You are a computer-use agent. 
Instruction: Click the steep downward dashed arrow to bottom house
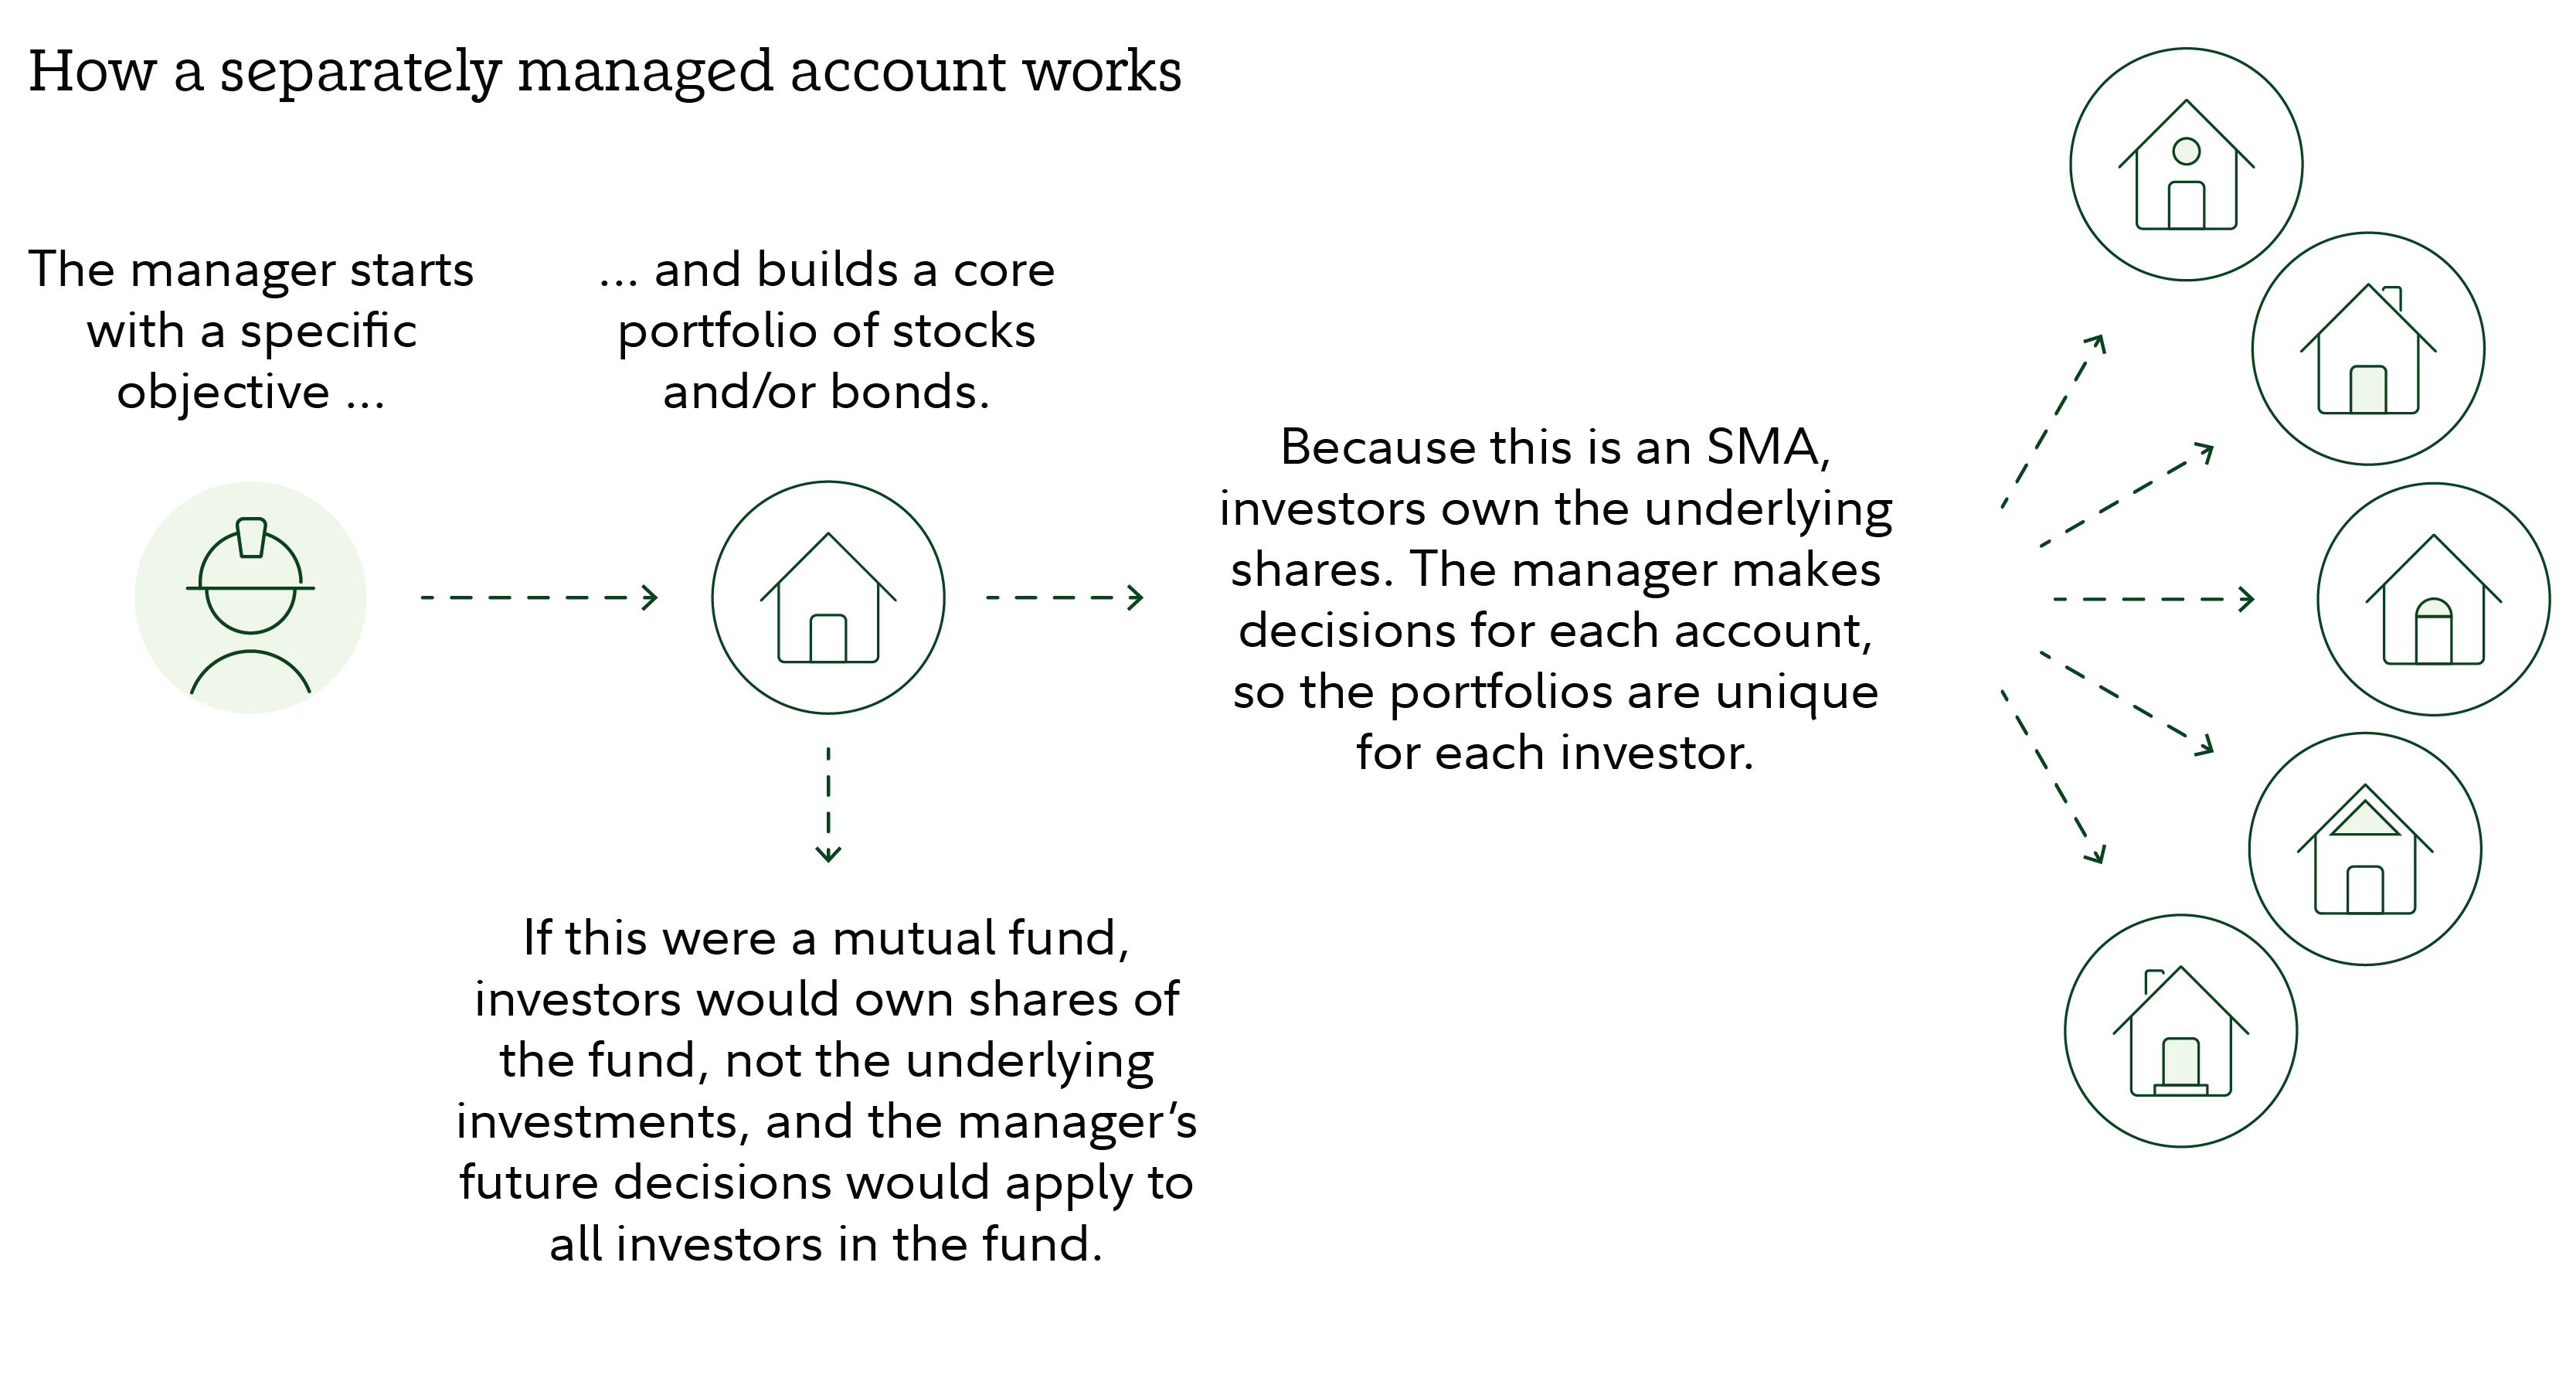point(2054,776)
